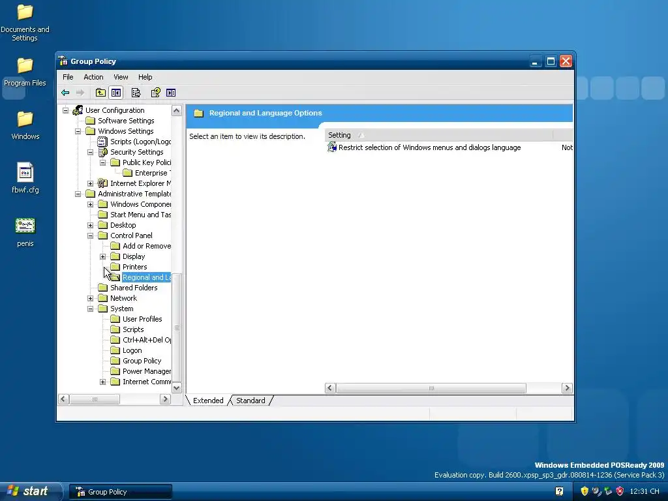Click Group Policy taskbar button
Viewport: 668px width, 501px height.
121,492
